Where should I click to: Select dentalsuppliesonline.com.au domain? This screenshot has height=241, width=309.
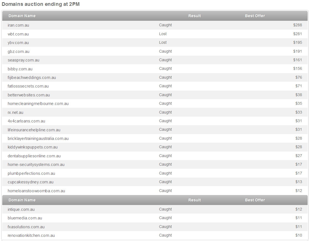tap(34, 156)
